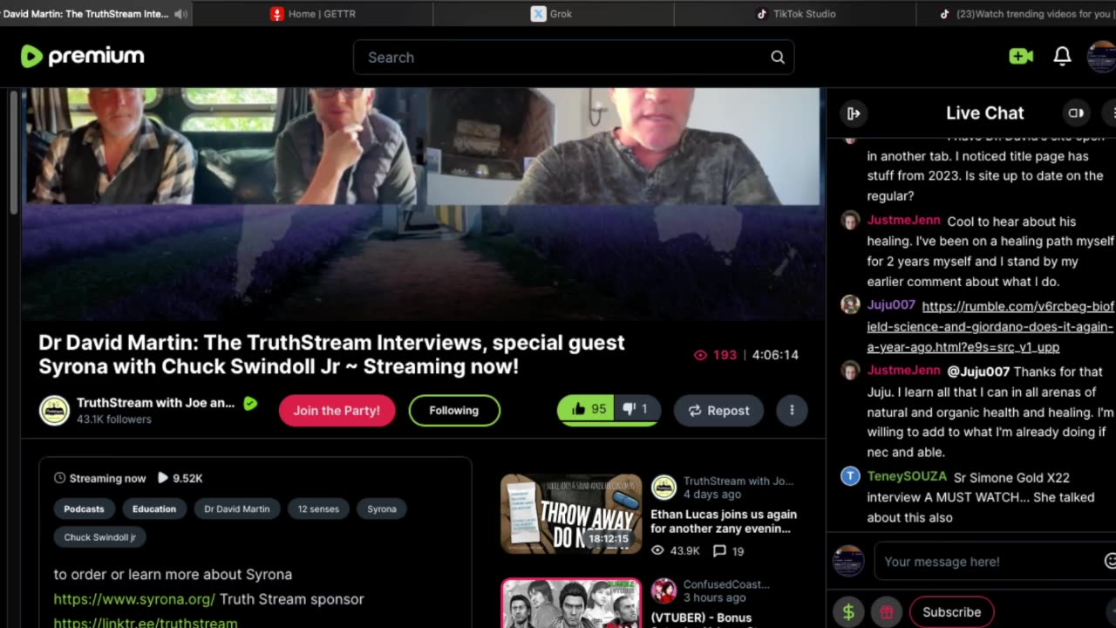Click the @Juju007 mention in chat
The width and height of the screenshot is (1116, 628).
[x=978, y=372]
